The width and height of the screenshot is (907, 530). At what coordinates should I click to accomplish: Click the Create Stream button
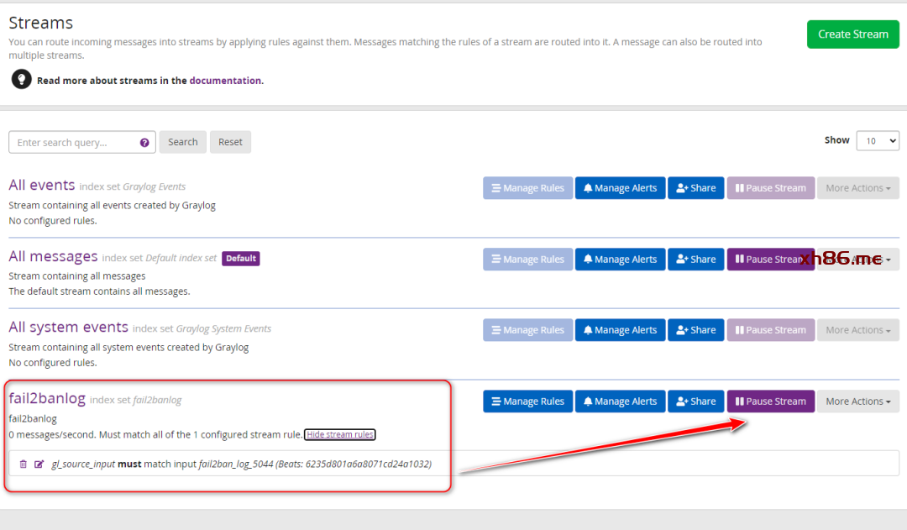pos(852,34)
